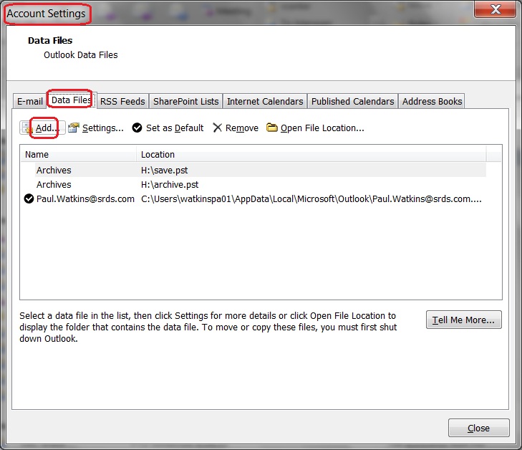Viewport: 522px width, 450px height.
Task: Click the Remove X icon
Action: pyautogui.click(x=218, y=128)
